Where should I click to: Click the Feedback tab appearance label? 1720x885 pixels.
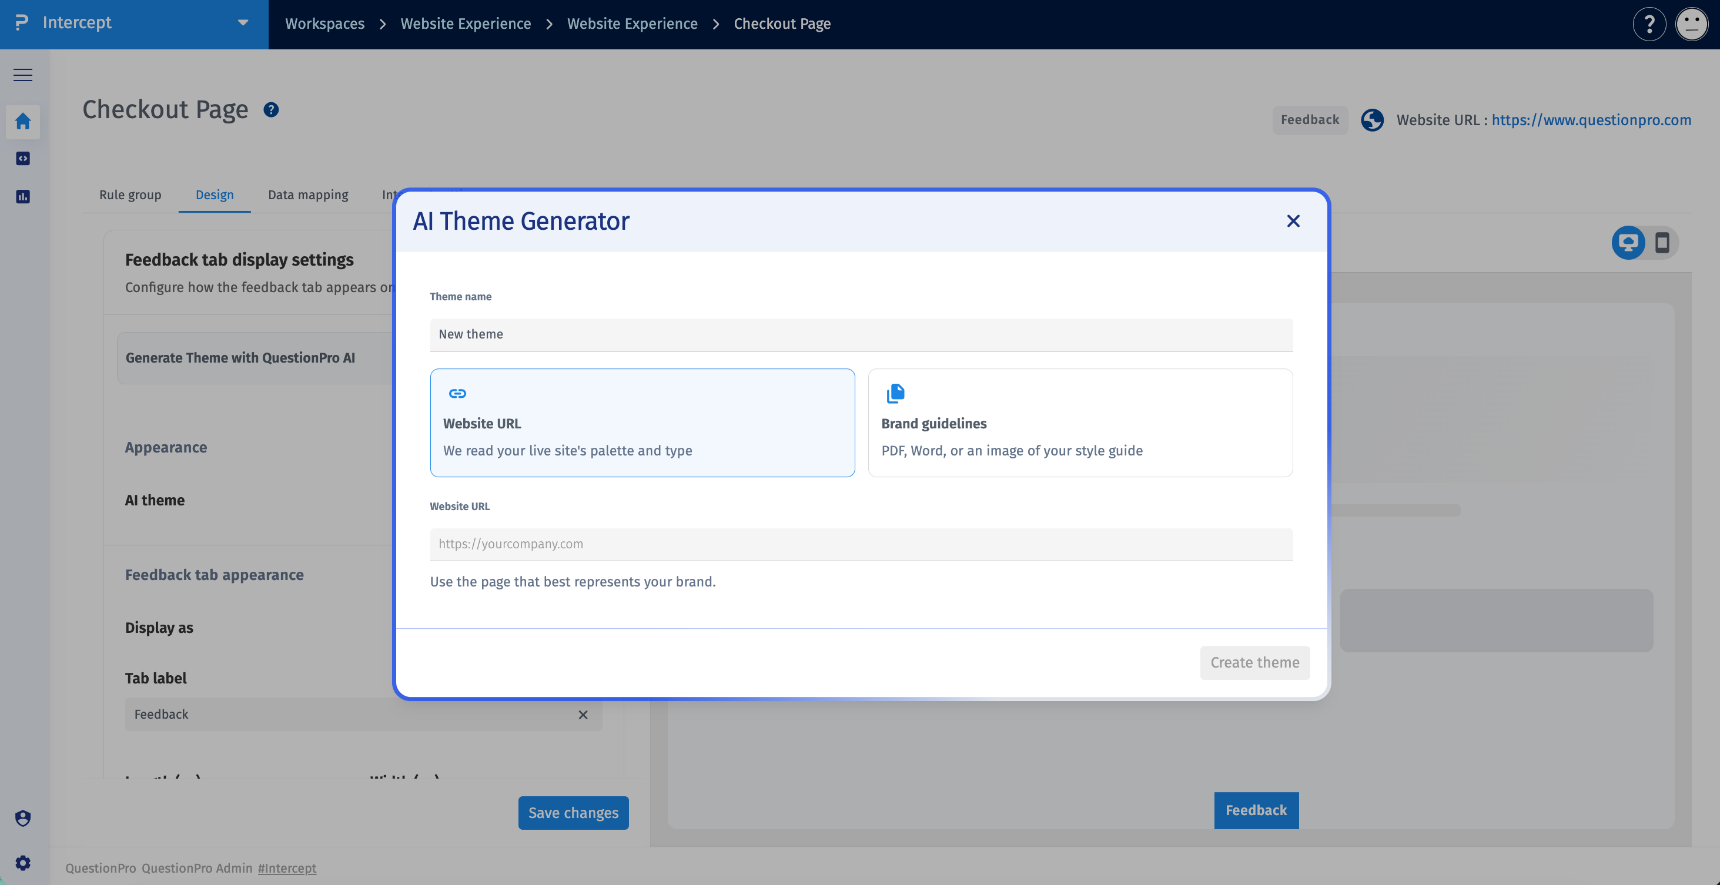(215, 575)
